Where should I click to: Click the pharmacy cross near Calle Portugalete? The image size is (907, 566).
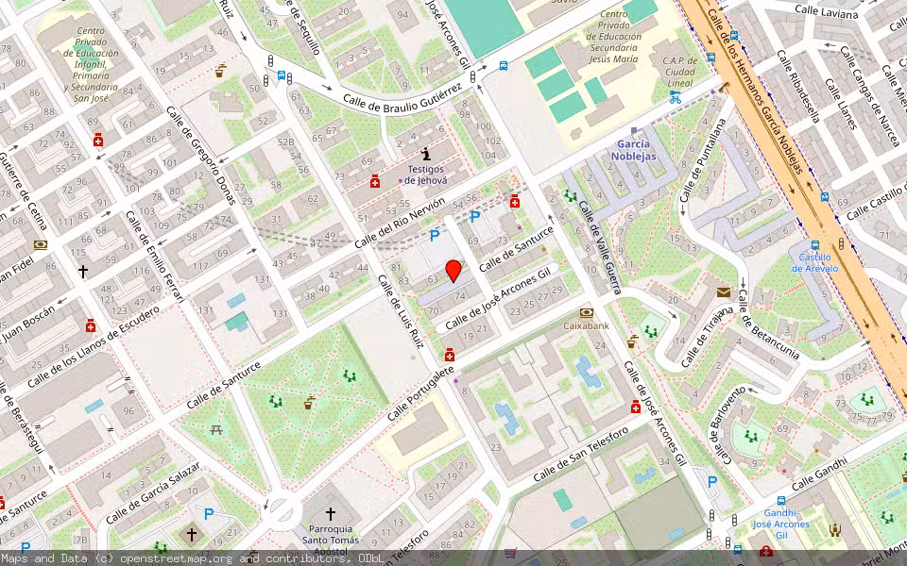pyautogui.click(x=450, y=356)
